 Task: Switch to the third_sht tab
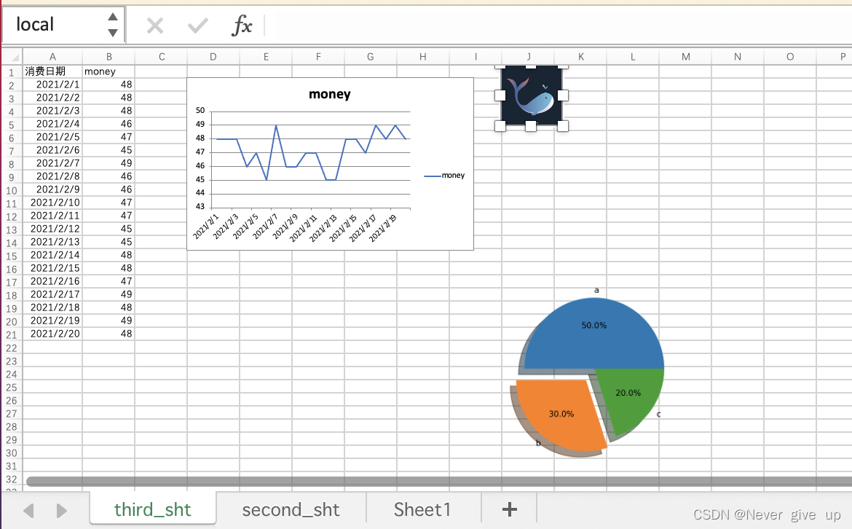[153, 509]
